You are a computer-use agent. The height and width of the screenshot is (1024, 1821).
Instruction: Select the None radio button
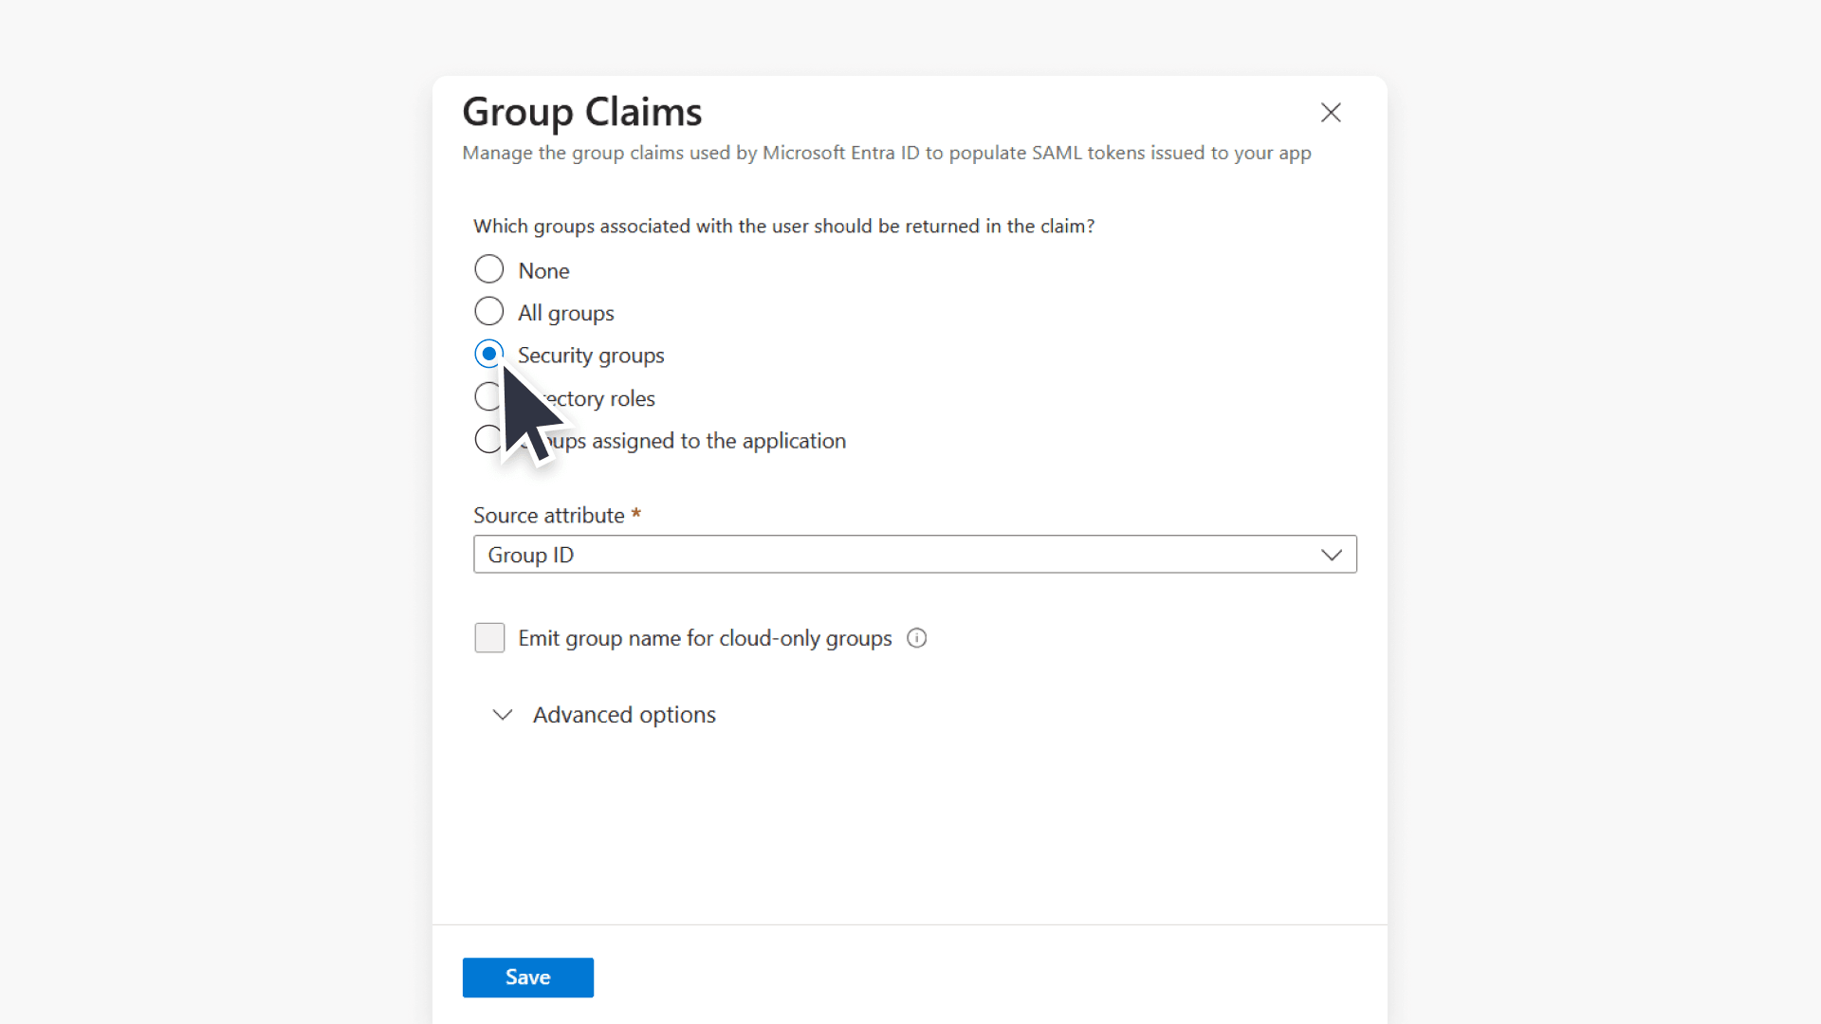click(x=488, y=268)
